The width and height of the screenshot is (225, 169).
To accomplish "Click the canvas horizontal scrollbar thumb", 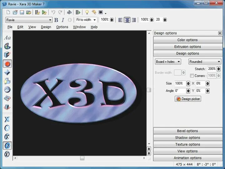I will point(82,158).
